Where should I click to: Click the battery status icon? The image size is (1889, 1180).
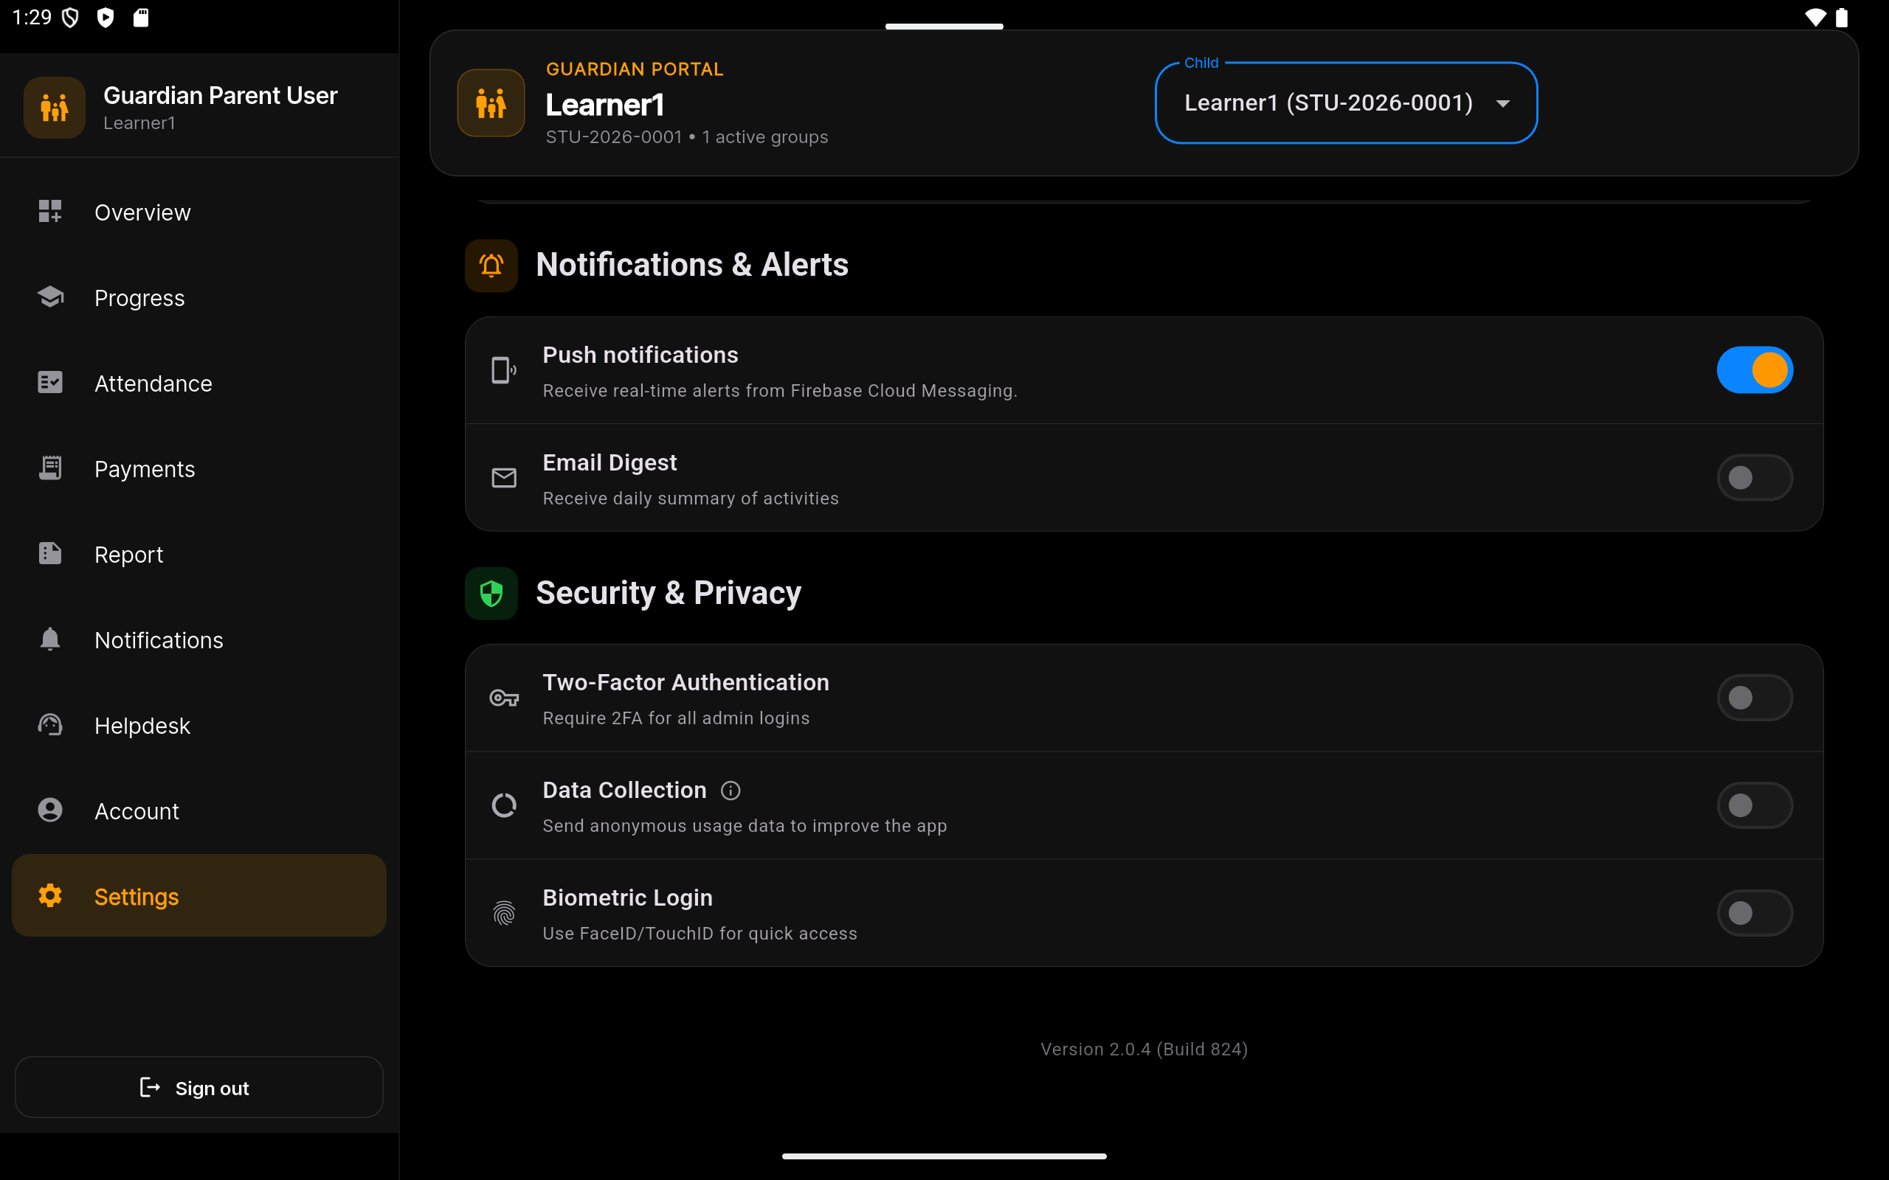[1841, 17]
